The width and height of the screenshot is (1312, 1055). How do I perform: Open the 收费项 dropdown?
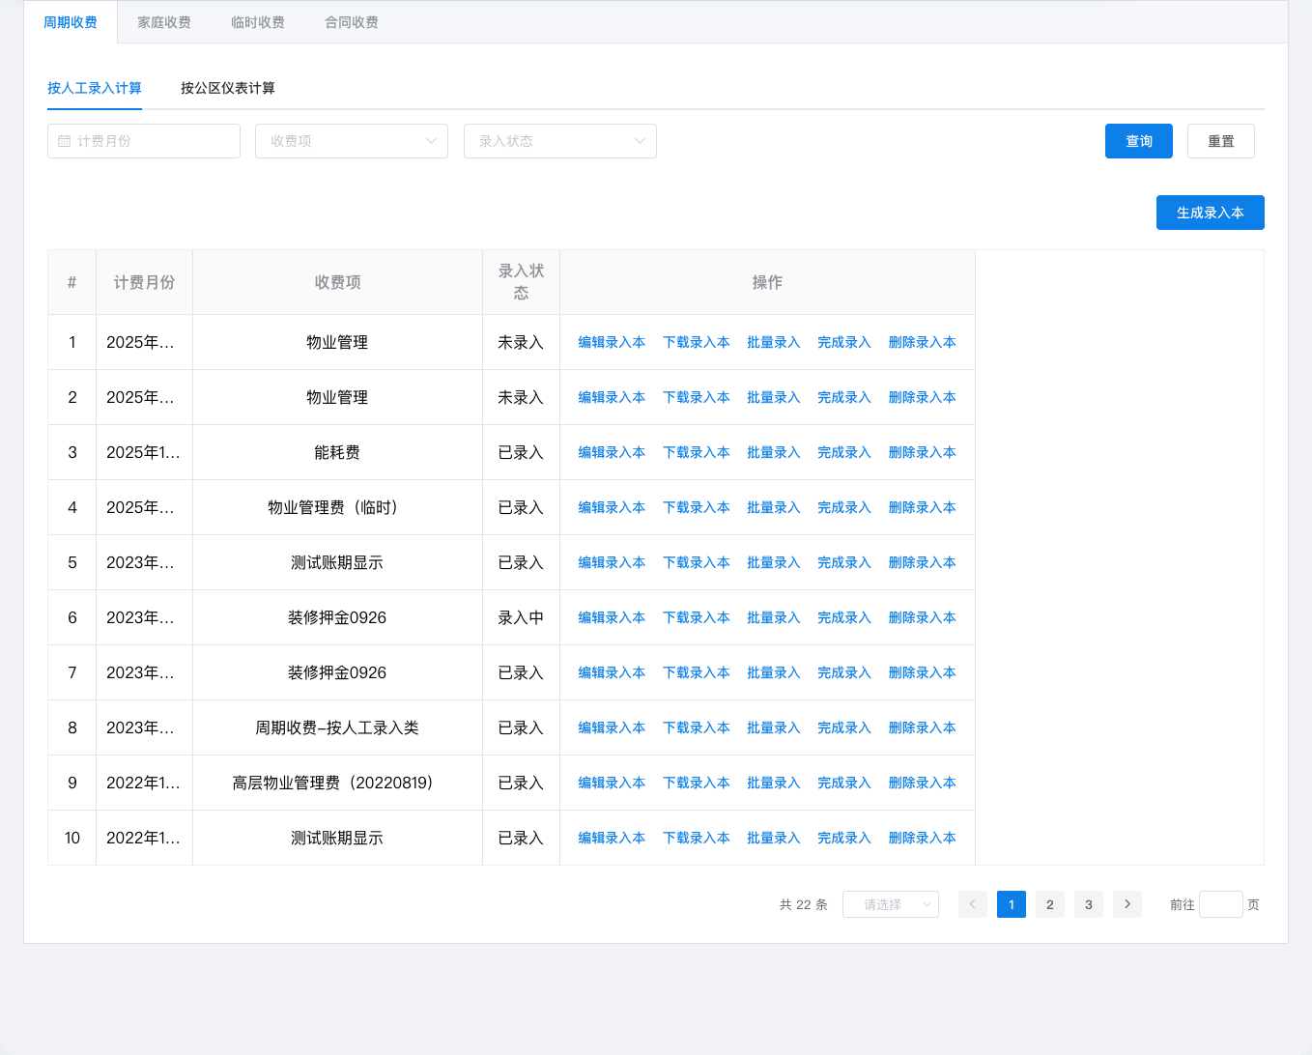(x=351, y=141)
